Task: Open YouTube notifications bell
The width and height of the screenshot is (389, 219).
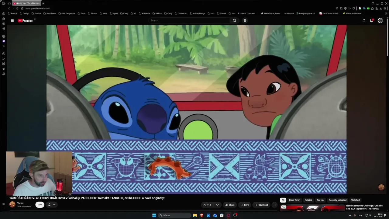Action: click(x=371, y=20)
